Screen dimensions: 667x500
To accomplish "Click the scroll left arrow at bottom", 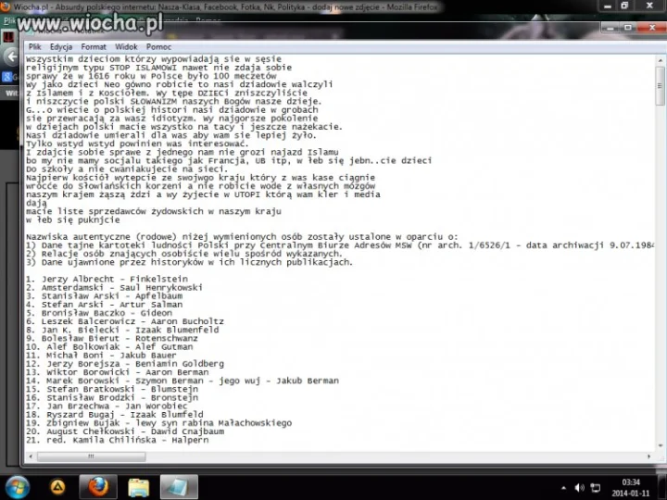I will click(31, 456).
